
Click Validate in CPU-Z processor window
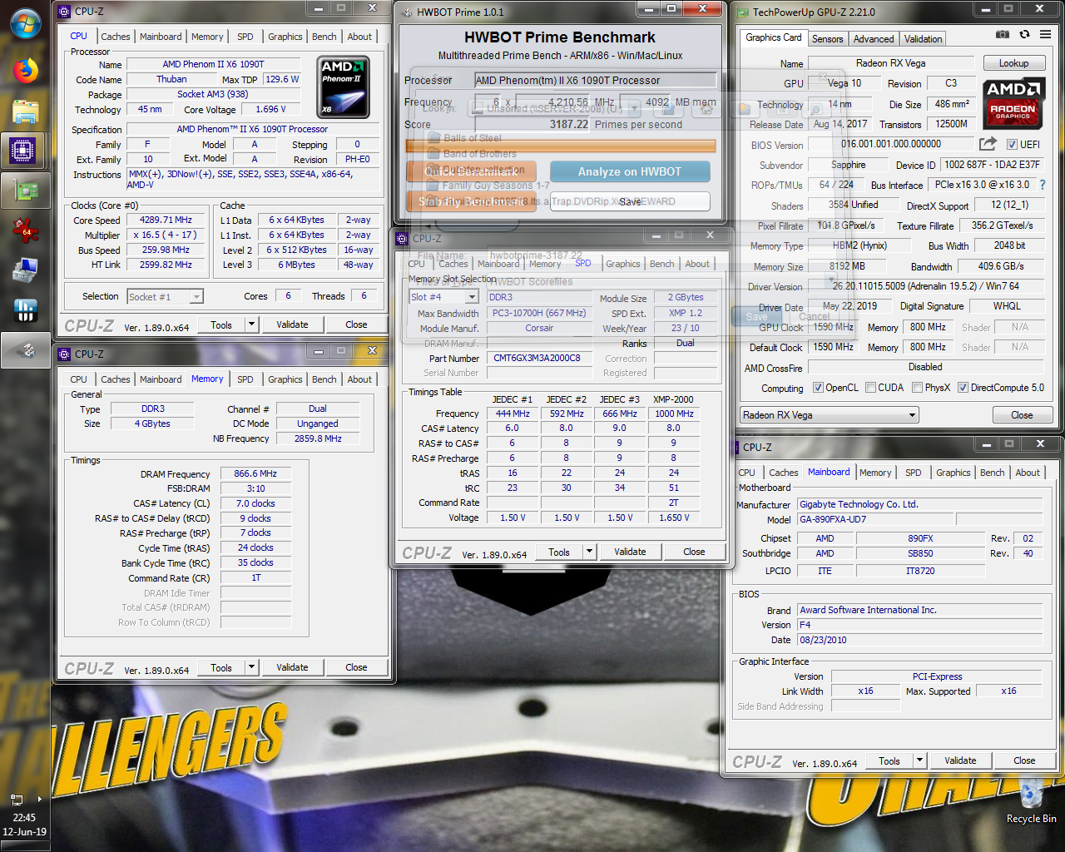[x=292, y=324]
